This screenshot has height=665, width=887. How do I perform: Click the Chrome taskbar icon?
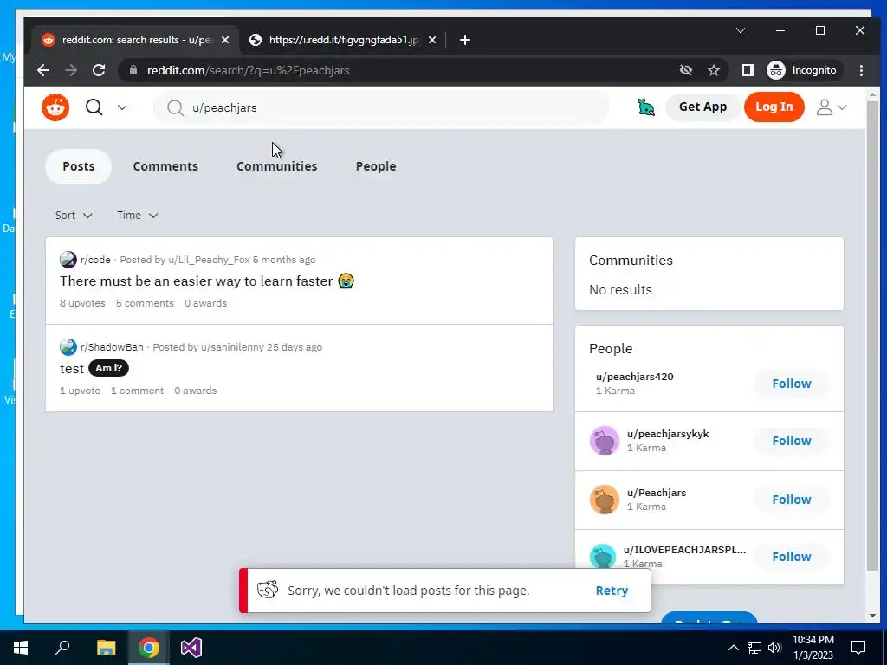click(149, 648)
